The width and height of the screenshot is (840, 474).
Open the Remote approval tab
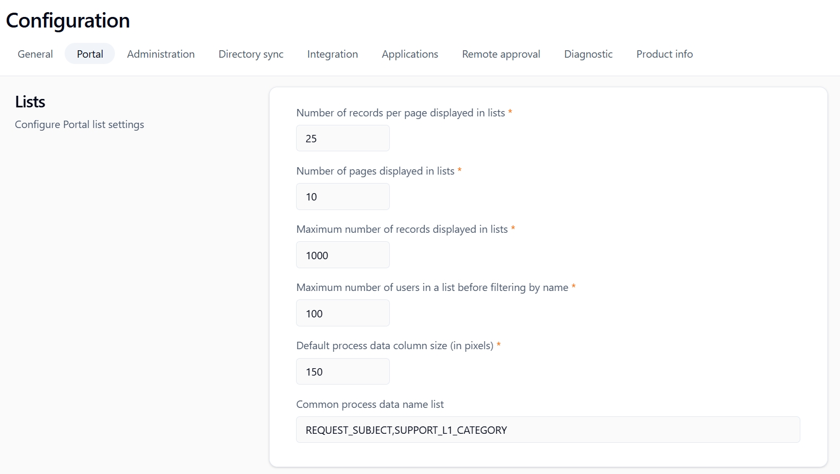pyautogui.click(x=501, y=54)
